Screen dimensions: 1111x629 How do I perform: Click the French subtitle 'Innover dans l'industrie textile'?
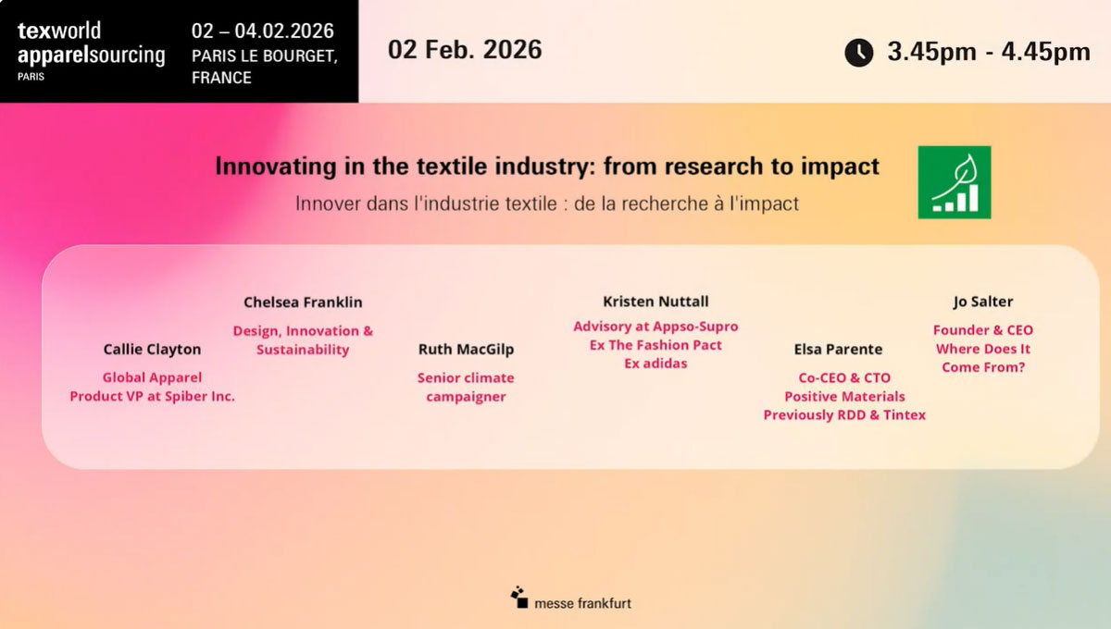547,203
